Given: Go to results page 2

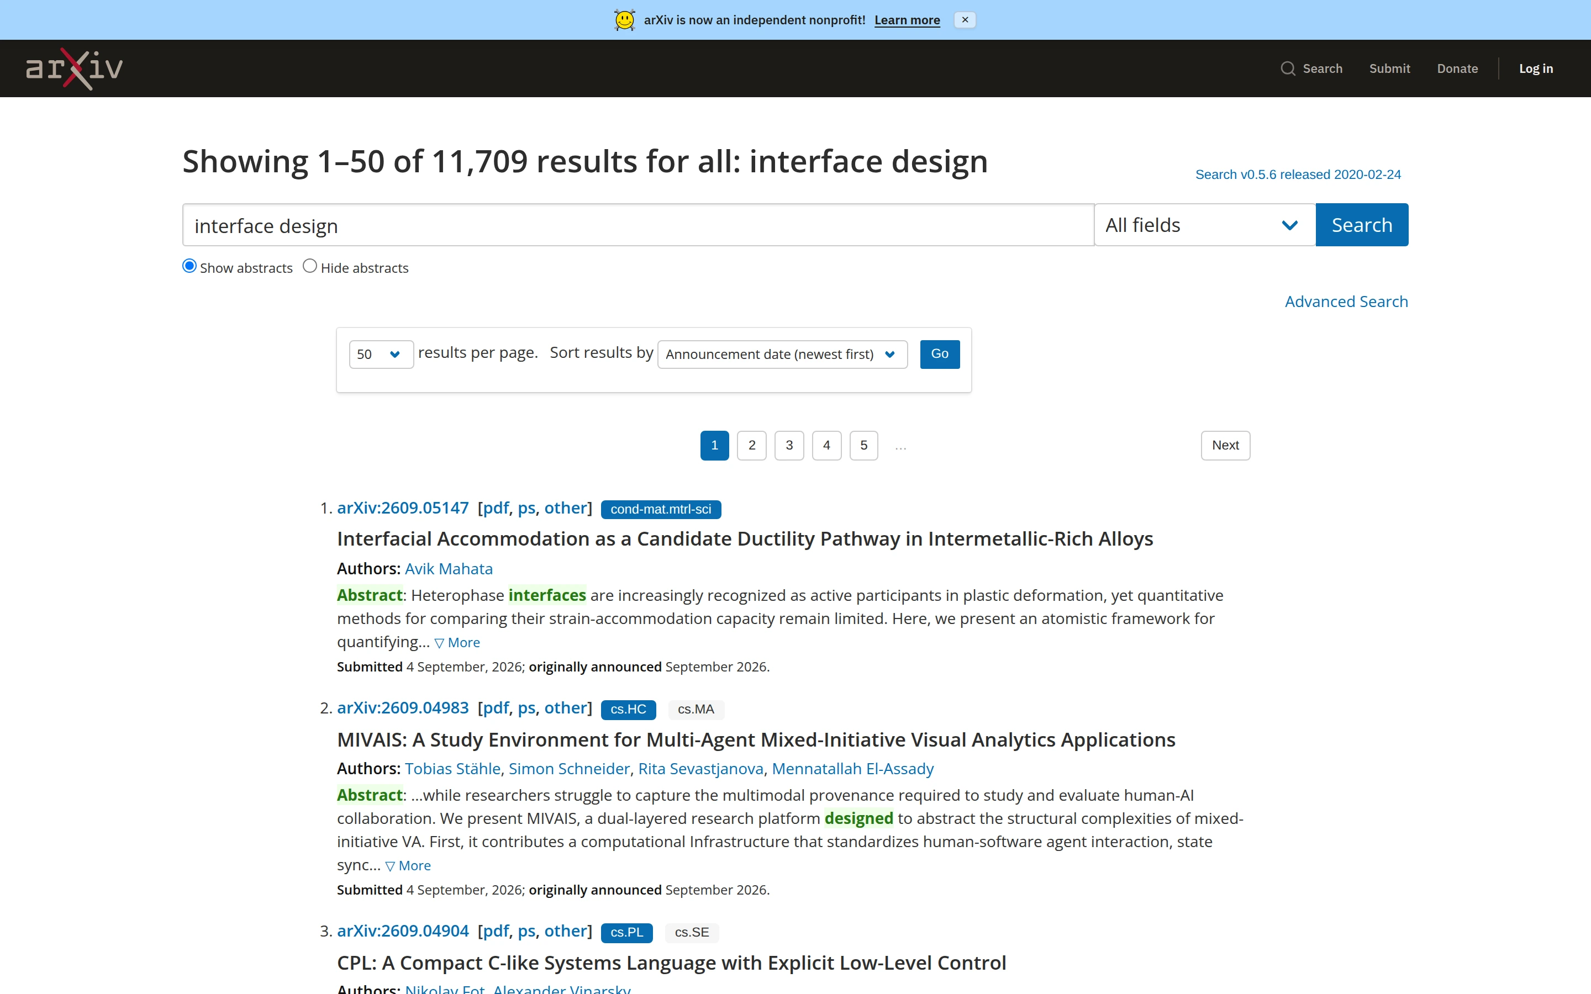Looking at the screenshot, I should pyautogui.click(x=751, y=446).
